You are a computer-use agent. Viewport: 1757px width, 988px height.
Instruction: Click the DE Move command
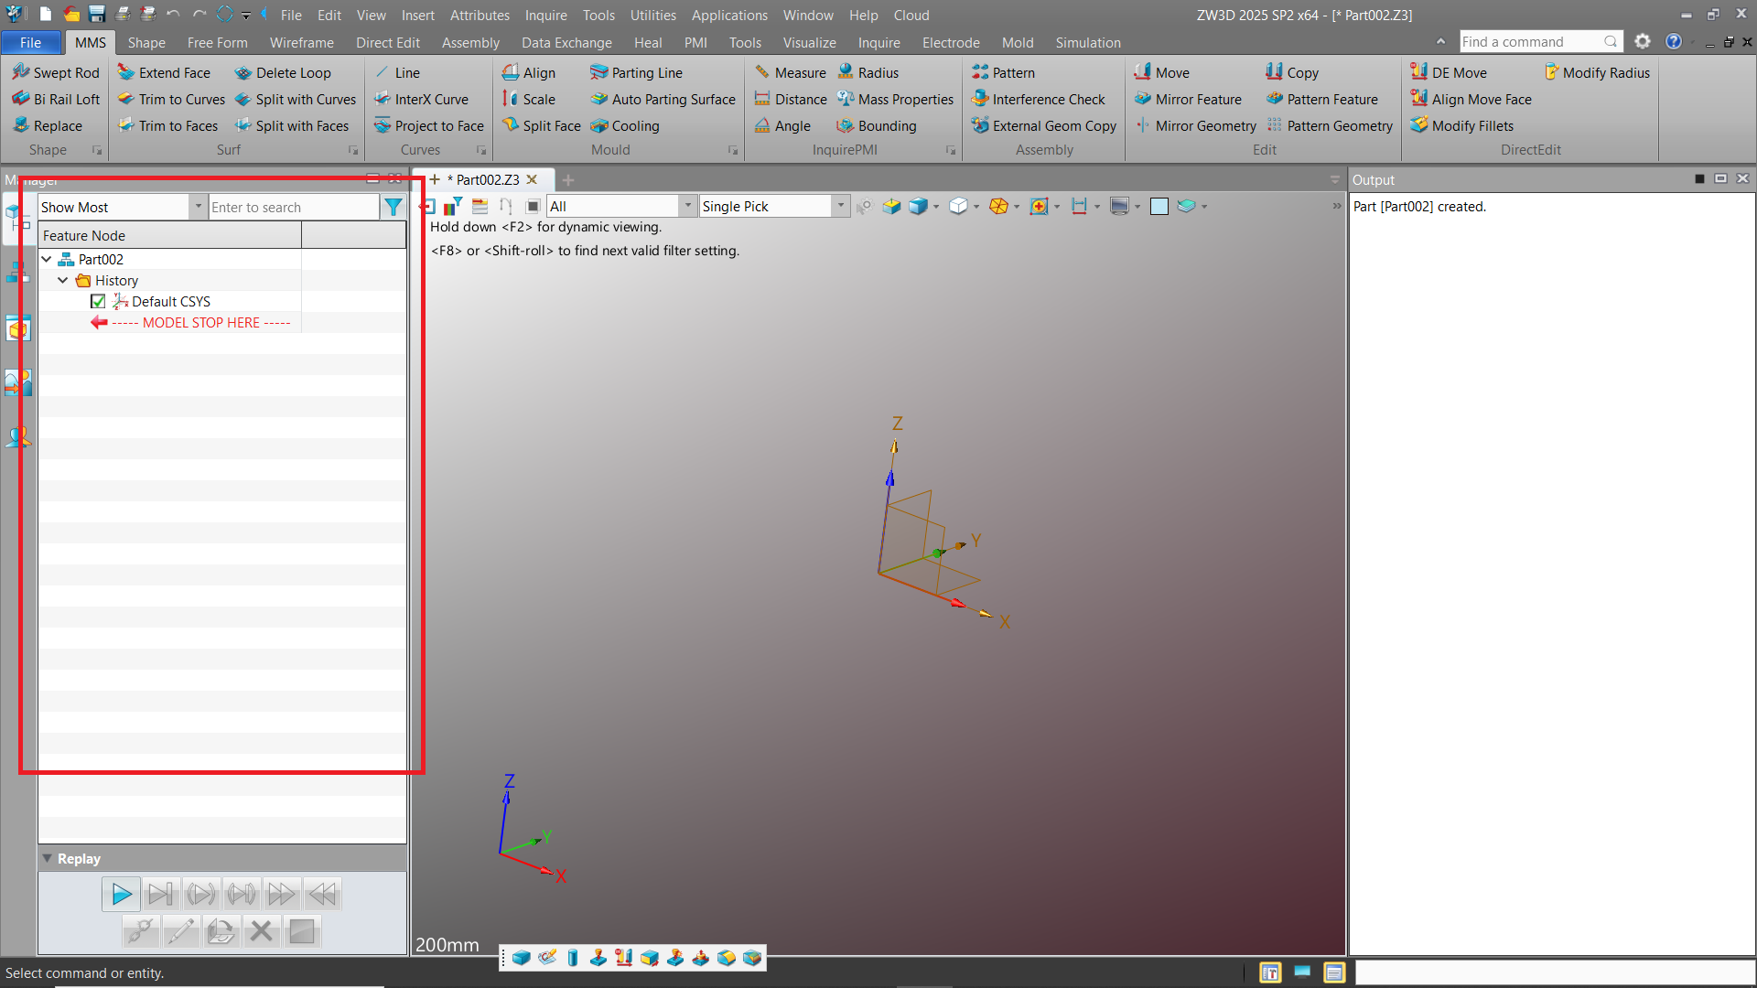[x=1449, y=72]
